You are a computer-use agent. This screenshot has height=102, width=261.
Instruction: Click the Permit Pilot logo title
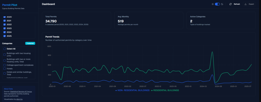9,5
